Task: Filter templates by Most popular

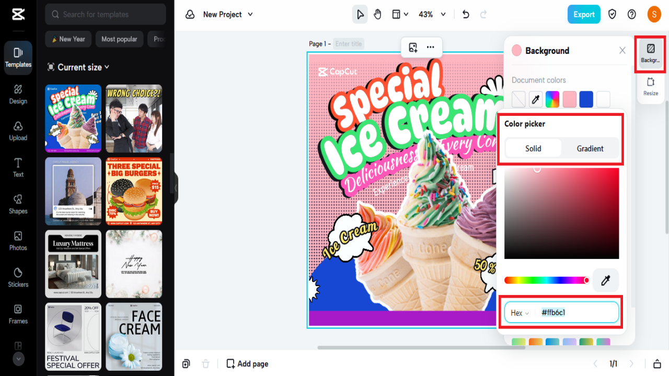Action: coord(119,39)
